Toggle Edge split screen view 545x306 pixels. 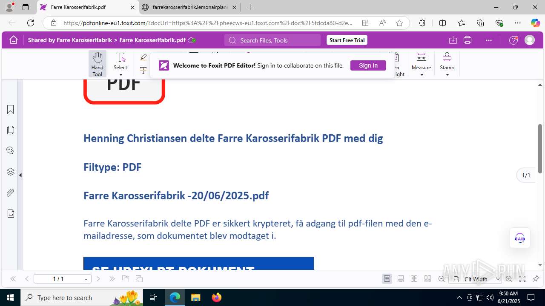pyautogui.click(x=442, y=23)
